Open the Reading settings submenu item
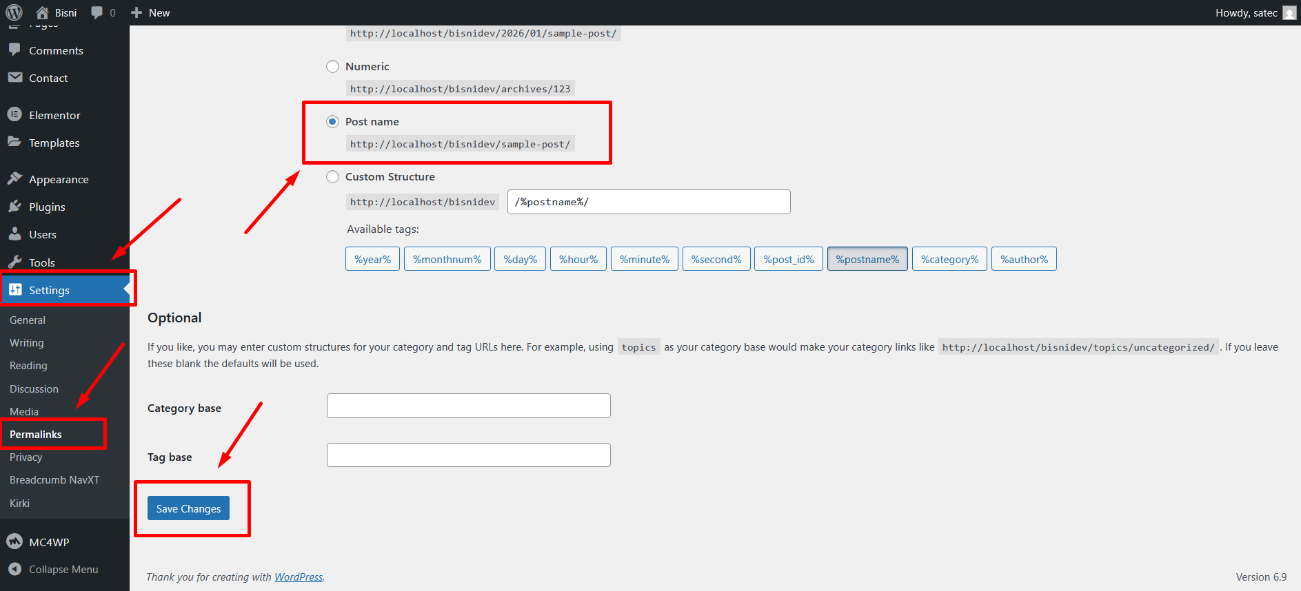The image size is (1301, 591). (28, 366)
